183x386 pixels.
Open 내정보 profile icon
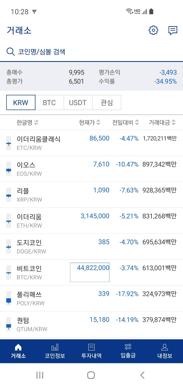click(164, 347)
